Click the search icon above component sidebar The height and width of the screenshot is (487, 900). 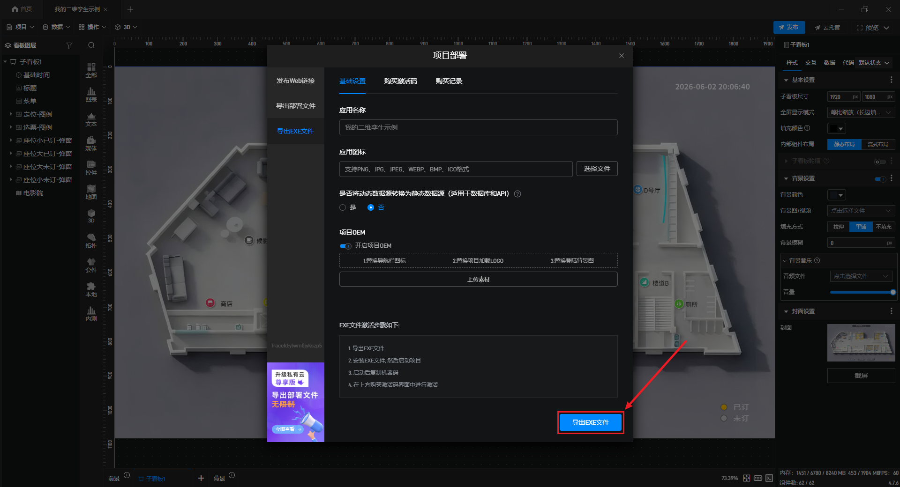[91, 45]
